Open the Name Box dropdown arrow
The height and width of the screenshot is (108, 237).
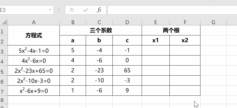(50, 10)
